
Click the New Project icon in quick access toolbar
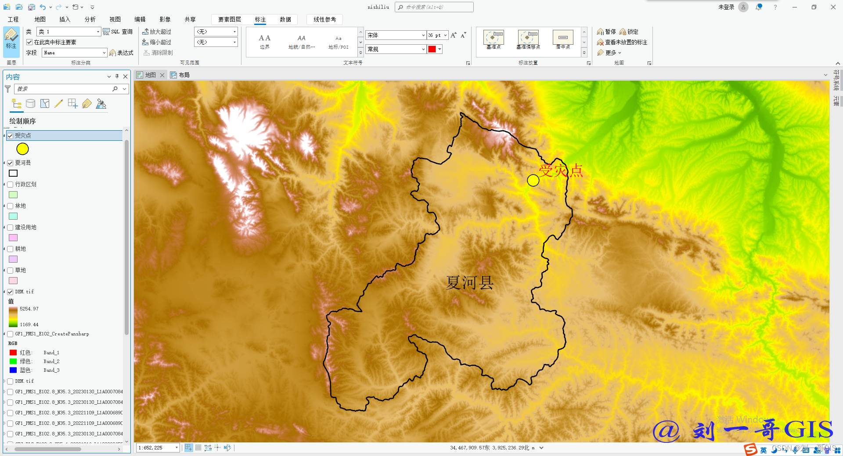point(7,7)
